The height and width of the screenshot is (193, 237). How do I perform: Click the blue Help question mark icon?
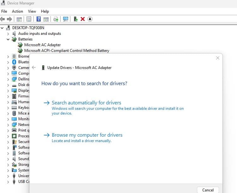[x=39, y=19]
